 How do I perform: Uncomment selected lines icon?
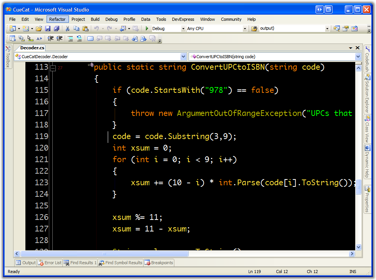coord(79,39)
